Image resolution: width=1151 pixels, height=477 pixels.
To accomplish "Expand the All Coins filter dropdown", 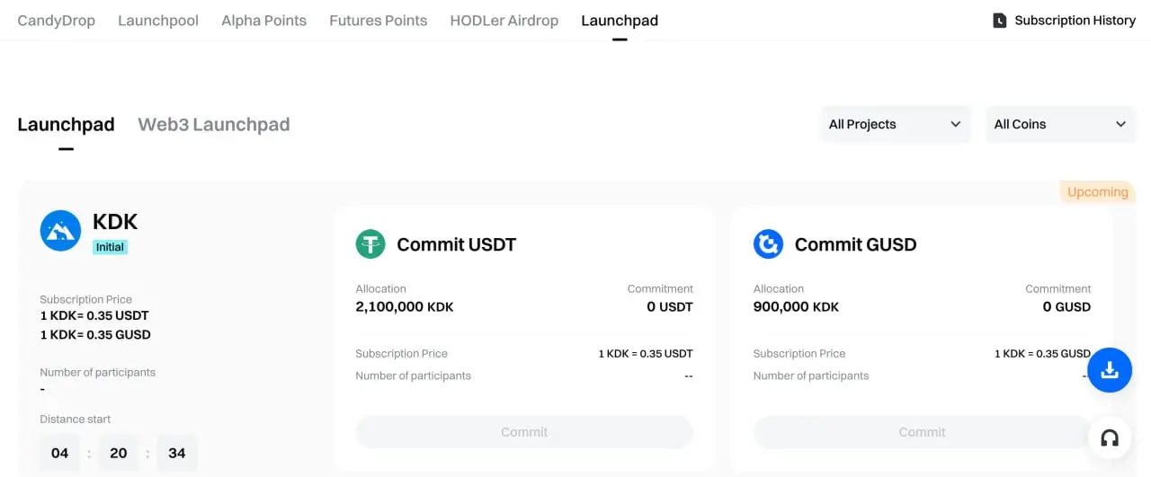I will pyautogui.click(x=1059, y=125).
